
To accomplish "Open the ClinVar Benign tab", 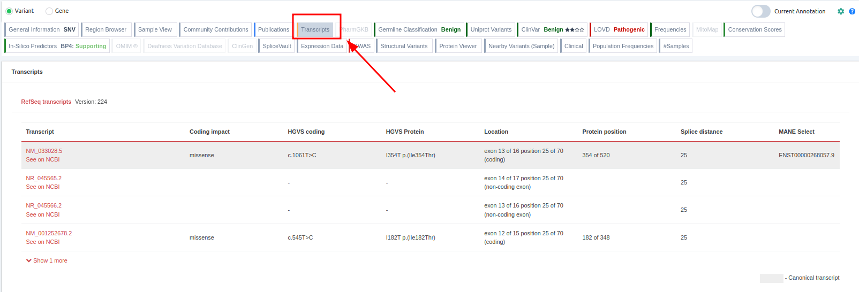I will 552,30.
